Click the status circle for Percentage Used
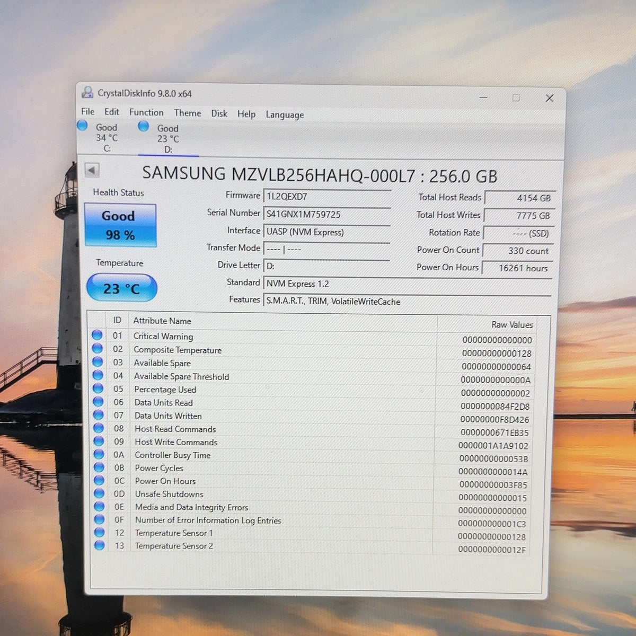Image resolution: width=636 pixels, height=636 pixels. (x=98, y=388)
